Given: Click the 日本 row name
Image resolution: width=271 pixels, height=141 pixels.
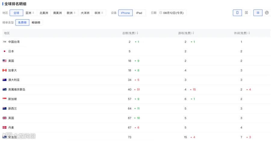Looking at the screenshot, I should tap(11, 51).
